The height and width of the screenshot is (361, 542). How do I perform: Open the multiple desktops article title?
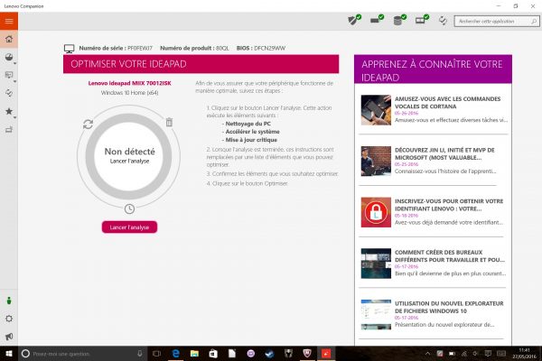click(449, 256)
